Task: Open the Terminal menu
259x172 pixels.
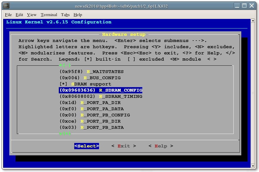Action: [x=49, y=15]
